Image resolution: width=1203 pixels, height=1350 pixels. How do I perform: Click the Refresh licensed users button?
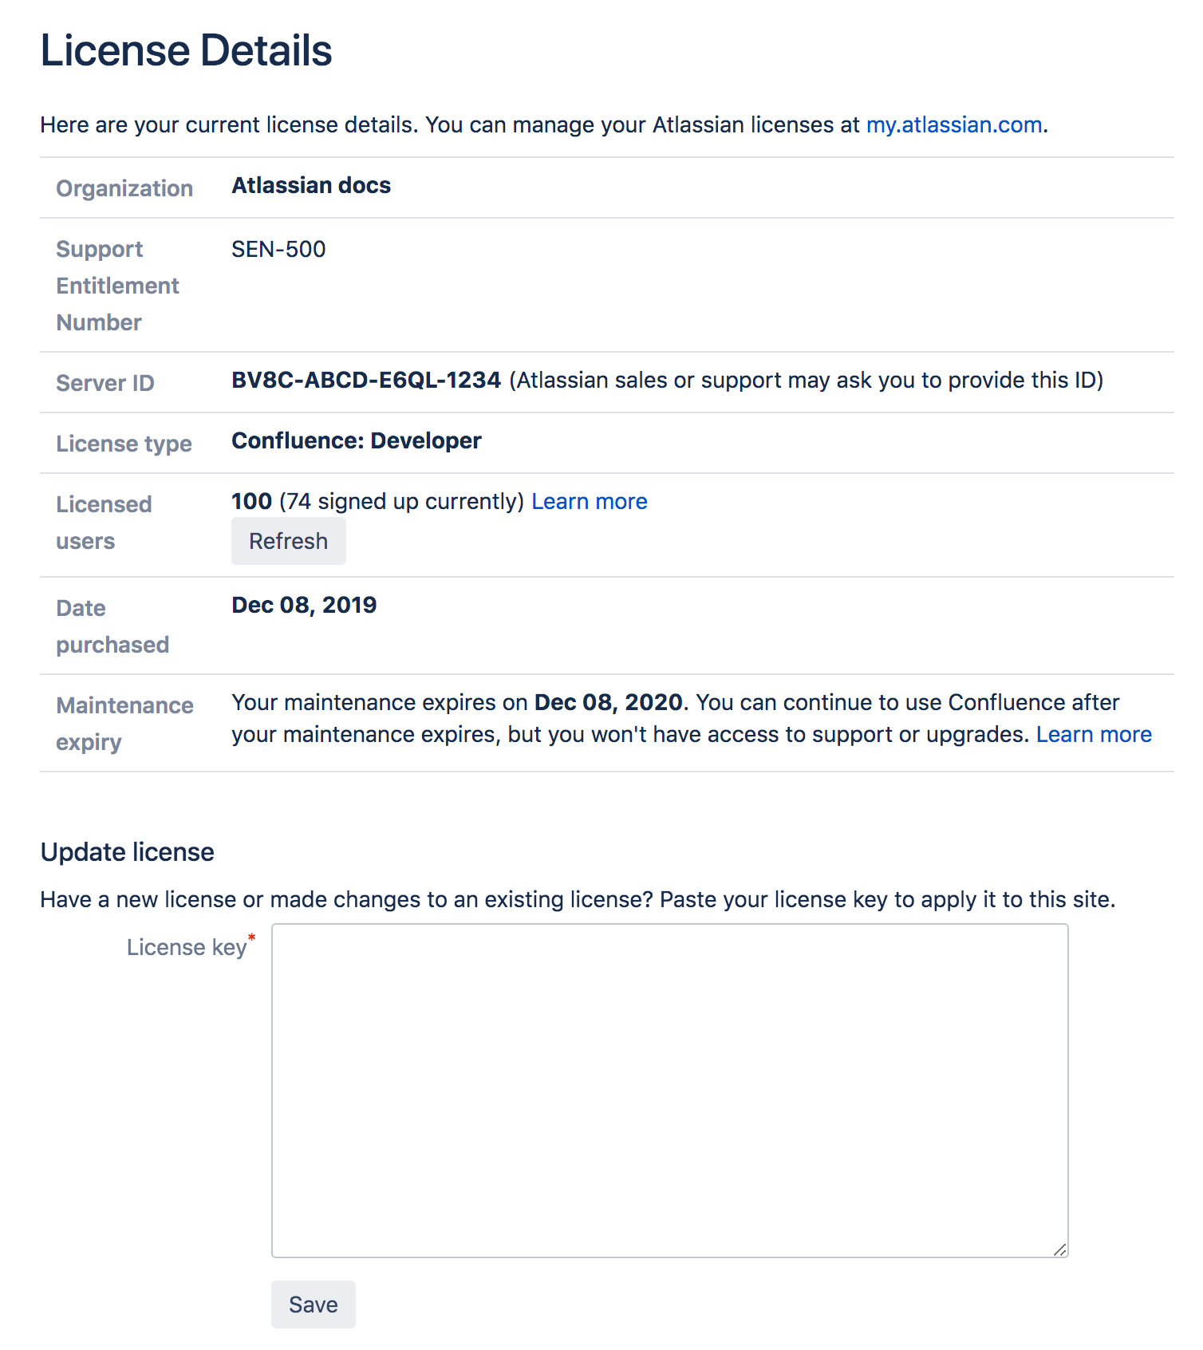tap(289, 541)
